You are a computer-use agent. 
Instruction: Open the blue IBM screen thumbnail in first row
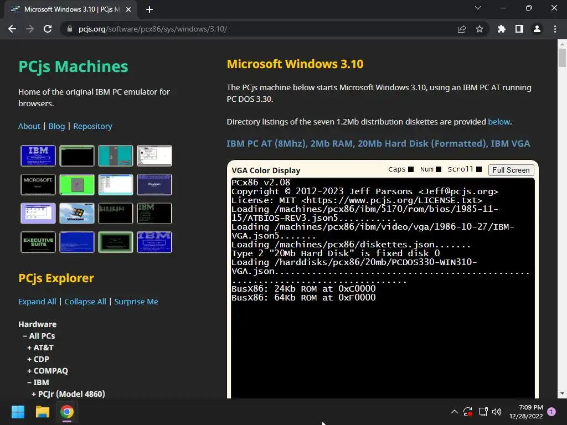pyautogui.click(x=38, y=156)
